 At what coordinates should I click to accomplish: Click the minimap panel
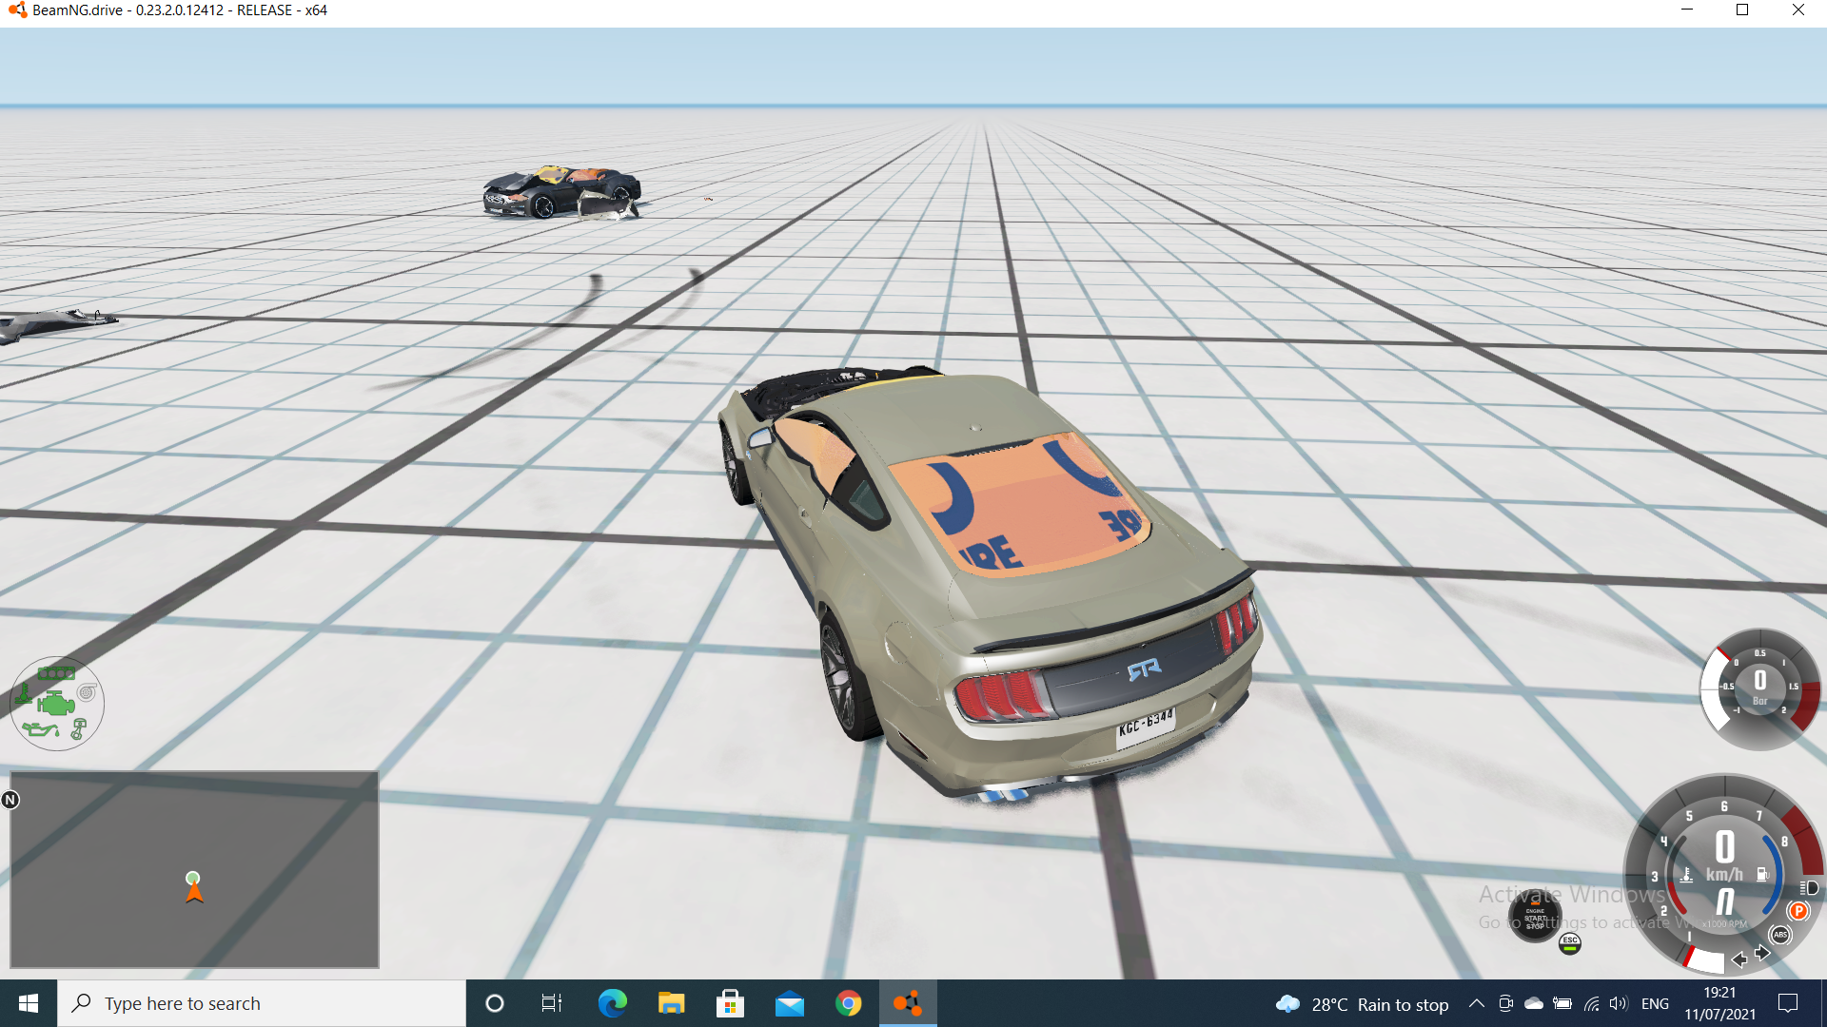pos(194,869)
